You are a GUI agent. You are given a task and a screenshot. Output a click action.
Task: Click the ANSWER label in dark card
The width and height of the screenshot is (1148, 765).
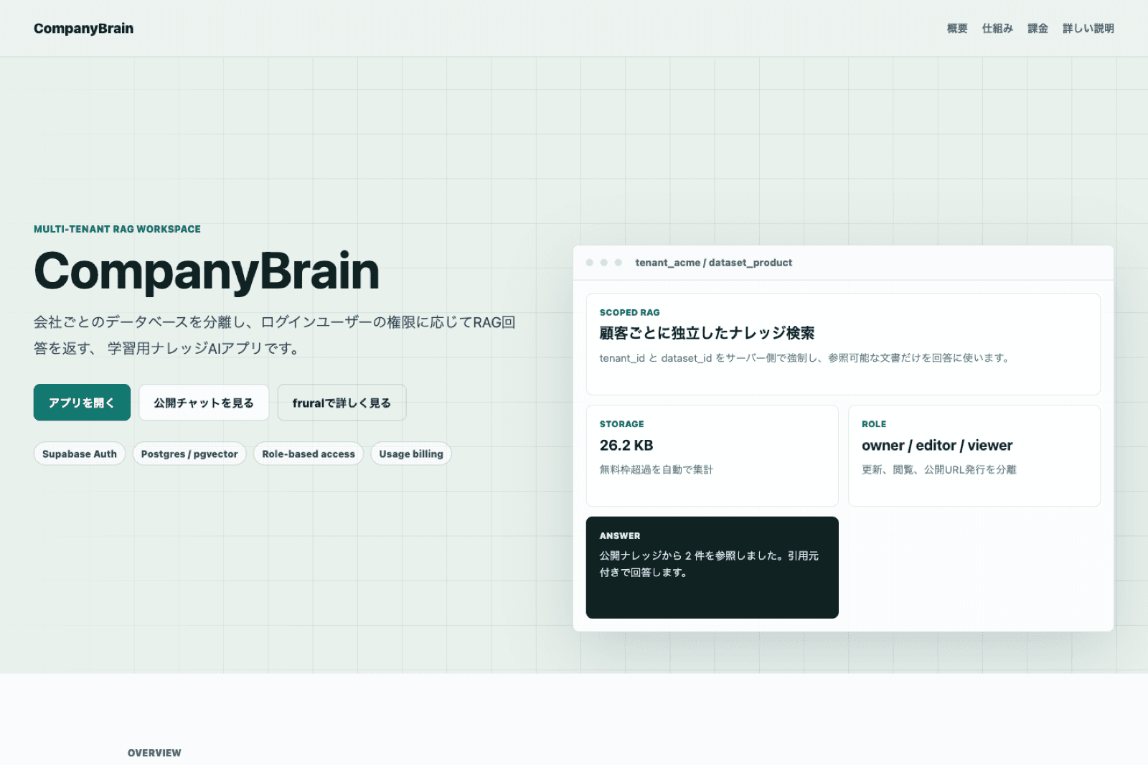coord(620,536)
